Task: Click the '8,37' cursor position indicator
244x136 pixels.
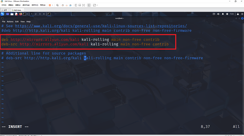Action: 205,127
